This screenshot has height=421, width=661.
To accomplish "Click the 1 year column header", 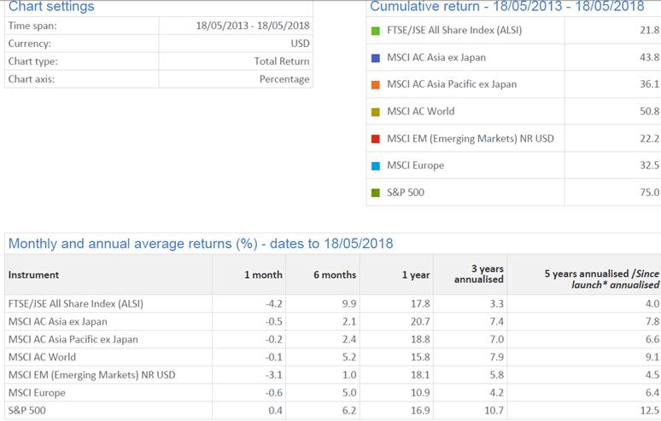I will click(x=416, y=275).
